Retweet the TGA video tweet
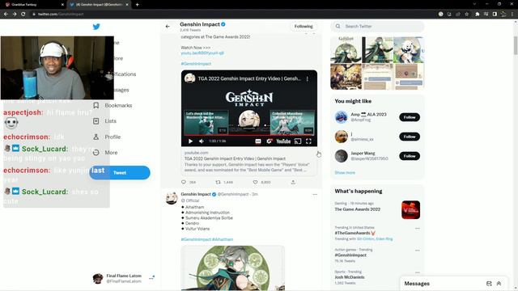 point(218,182)
